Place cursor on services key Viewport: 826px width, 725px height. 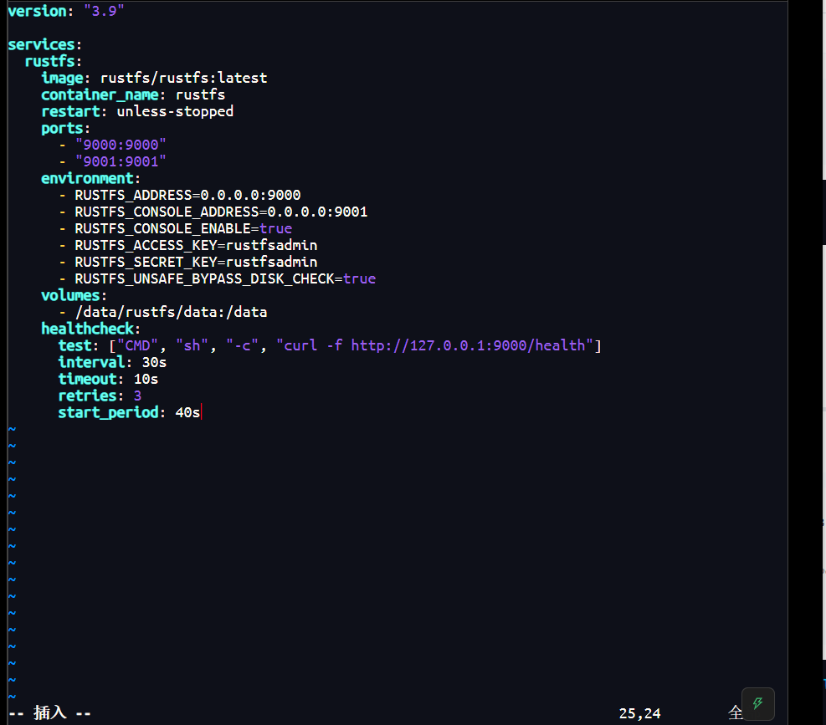tap(41, 45)
